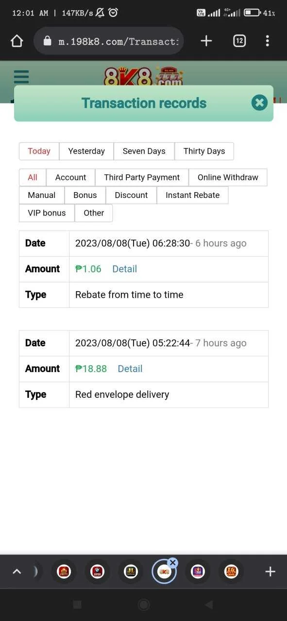Filter by Third Party Payment
287x621 pixels.
point(142,177)
